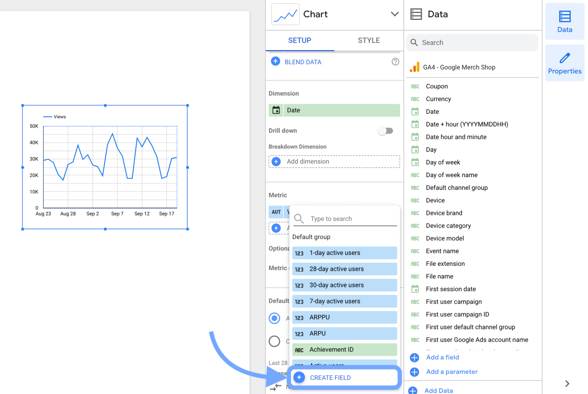This screenshot has width=588, height=394.
Task: Switch to the SETUP tab
Action: [300, 40]
